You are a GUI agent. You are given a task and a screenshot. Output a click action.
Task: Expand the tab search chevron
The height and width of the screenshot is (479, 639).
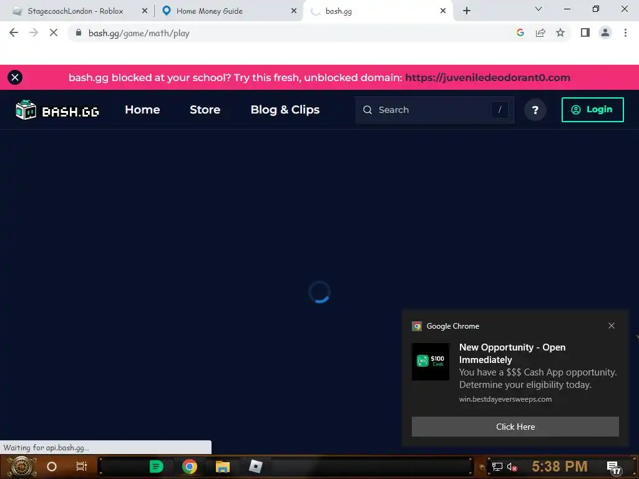(x=539, y=9)
